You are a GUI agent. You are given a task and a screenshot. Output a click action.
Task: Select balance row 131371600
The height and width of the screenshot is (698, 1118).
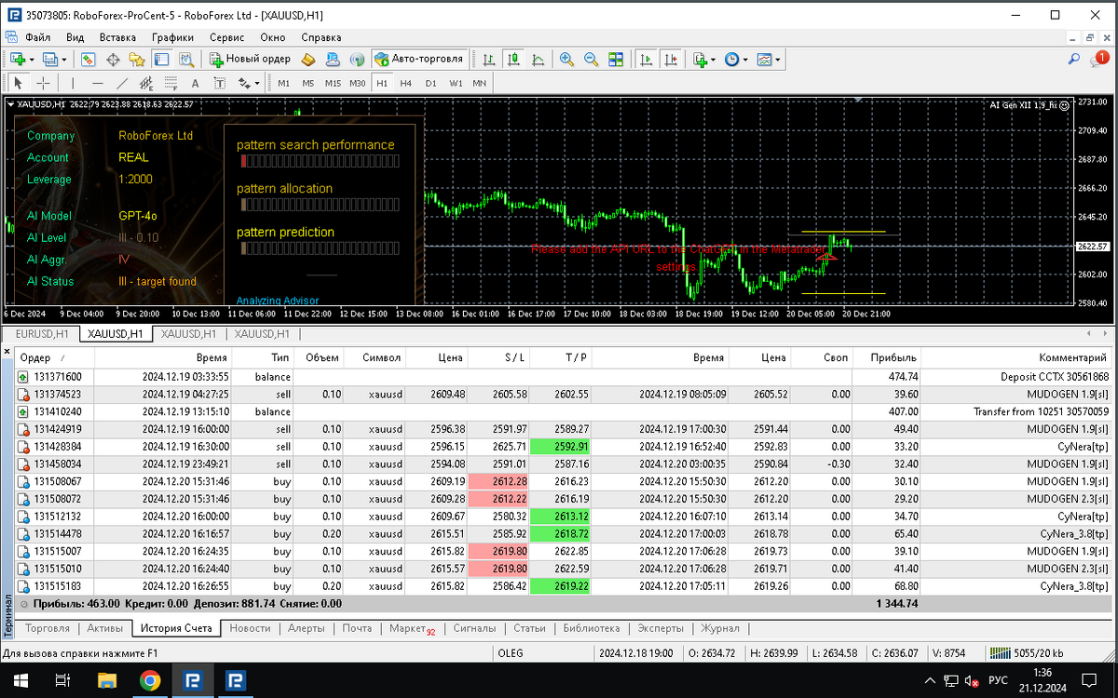(564, 377)
